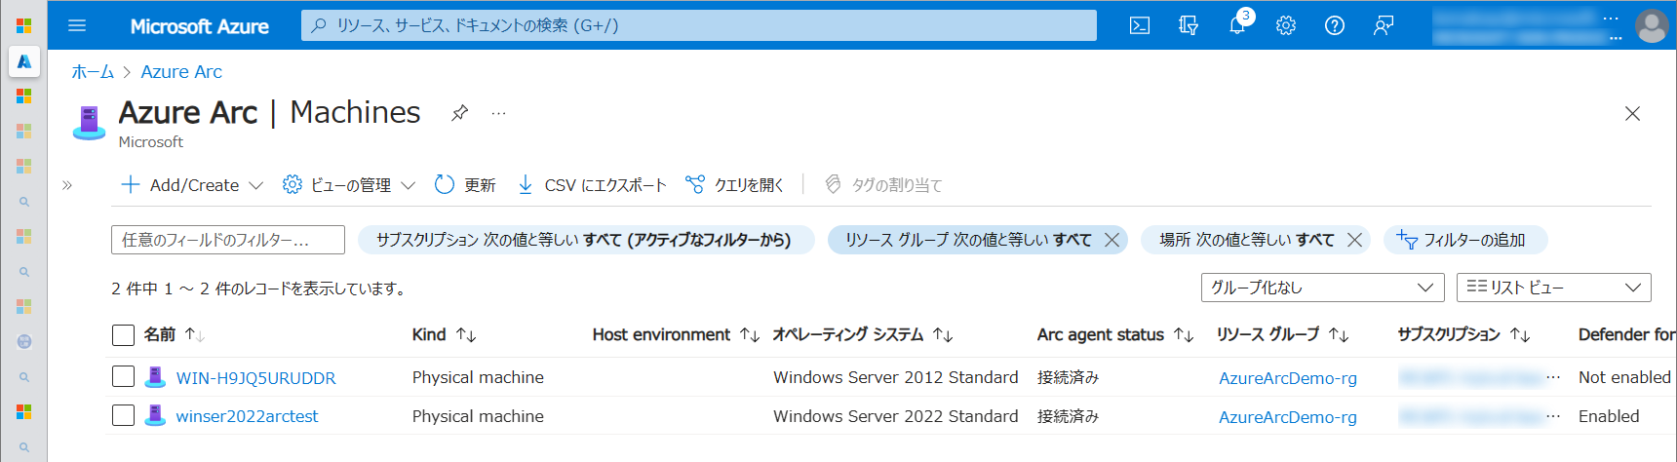Sort by 名前 column
Viewport: 1677px width, 462px height.
(x=174, y=334)
